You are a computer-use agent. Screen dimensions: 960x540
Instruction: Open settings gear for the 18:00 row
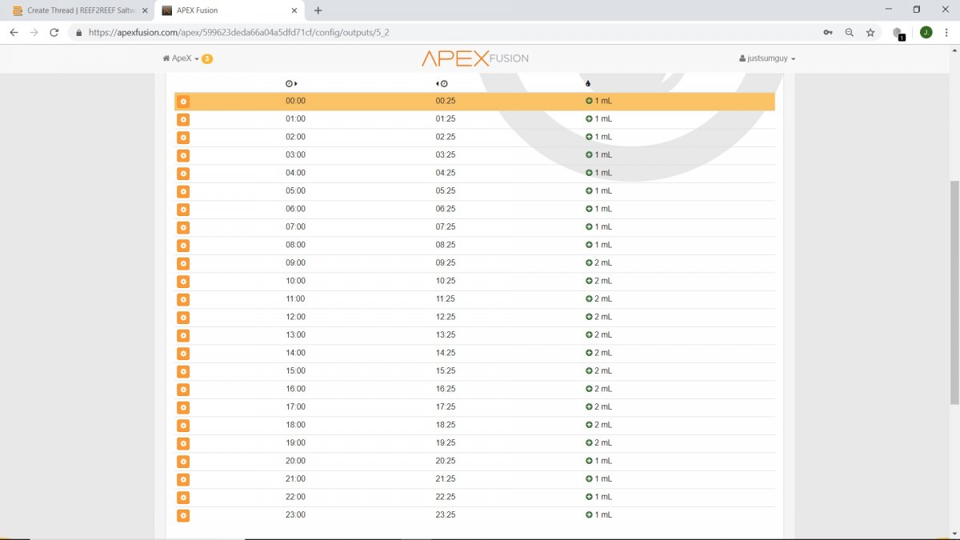point(183,426)
